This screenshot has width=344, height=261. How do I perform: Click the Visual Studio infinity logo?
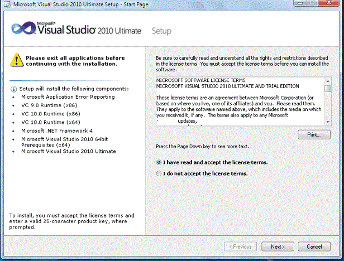coord(23,28)
